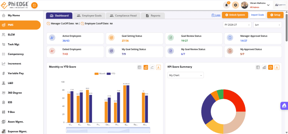Screen dimensions: 288x134
Task: Click the Unlock System button
Action: pos(235,15)
